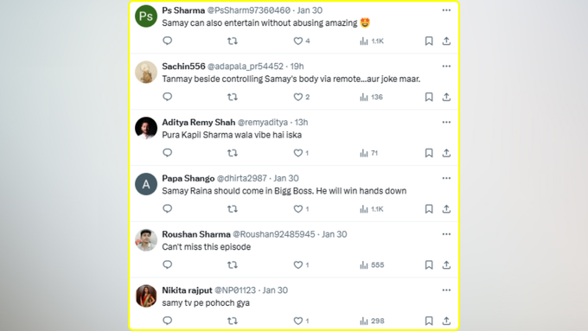588x331 pixels.
Task: Retweet Sachin556's Tanmay remote joke tweet
Action: click(233, 97)
